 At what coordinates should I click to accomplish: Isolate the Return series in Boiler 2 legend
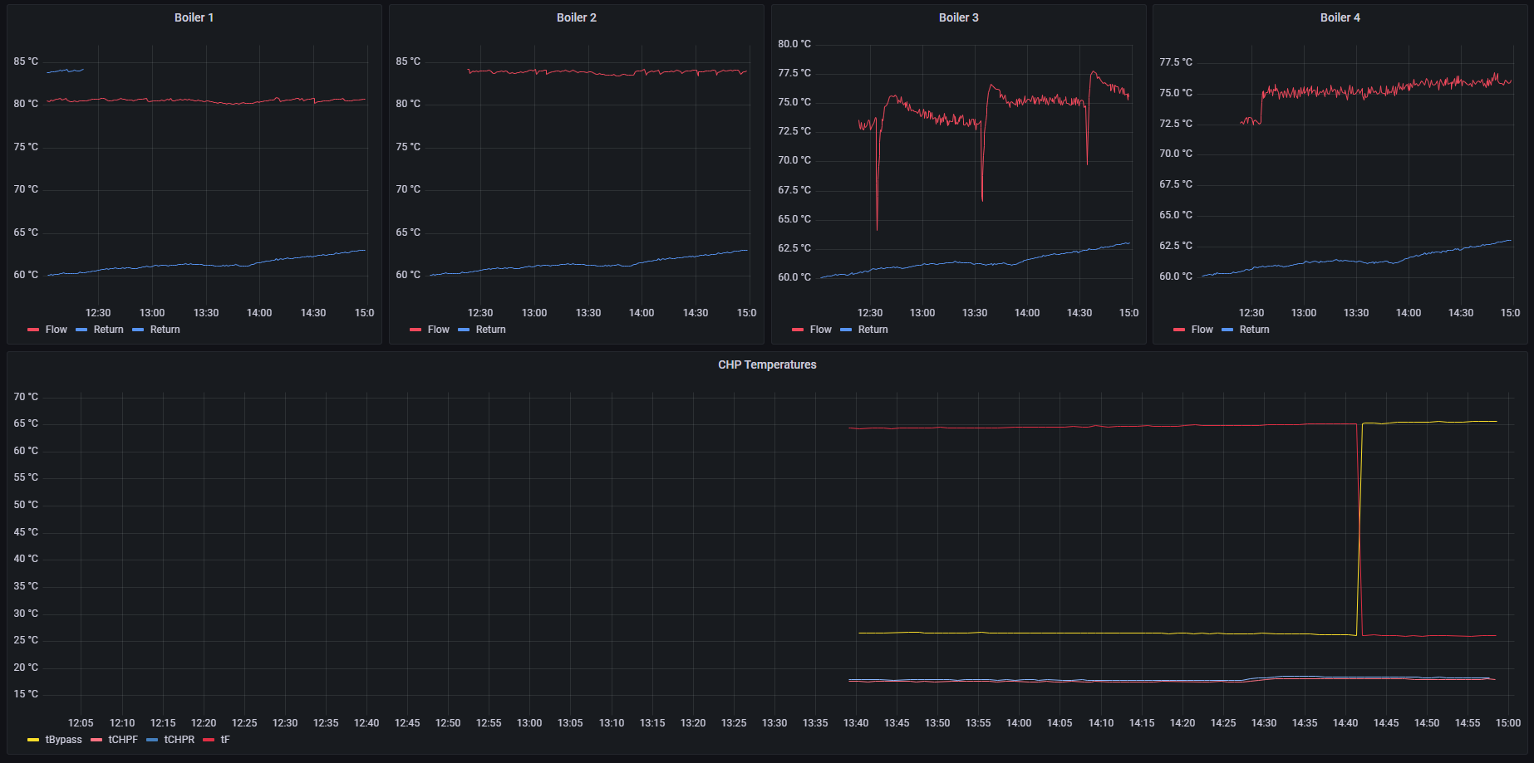point(490,330)
